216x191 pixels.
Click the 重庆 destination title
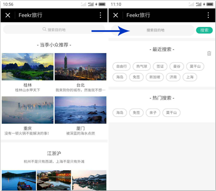coord(28,128)
